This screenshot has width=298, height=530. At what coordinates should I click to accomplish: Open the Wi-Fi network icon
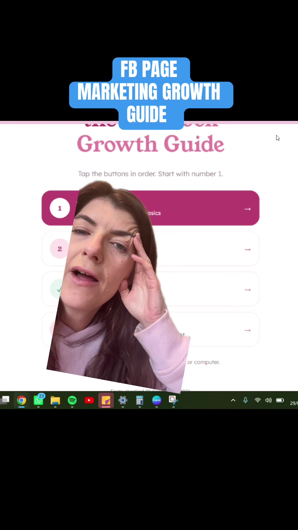click(x=258, y=400)
